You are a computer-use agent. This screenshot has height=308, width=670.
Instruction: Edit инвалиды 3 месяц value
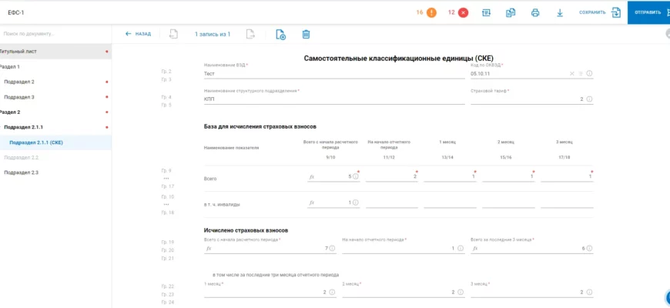[x=567, y=203]
